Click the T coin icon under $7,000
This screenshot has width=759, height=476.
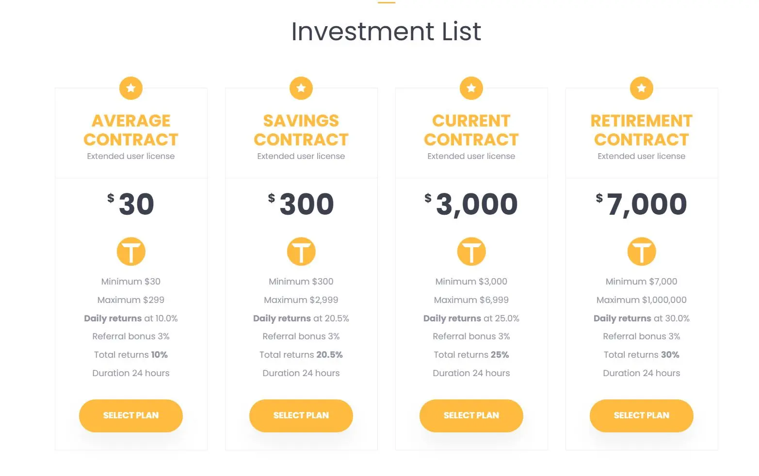[x=642, y=251]
